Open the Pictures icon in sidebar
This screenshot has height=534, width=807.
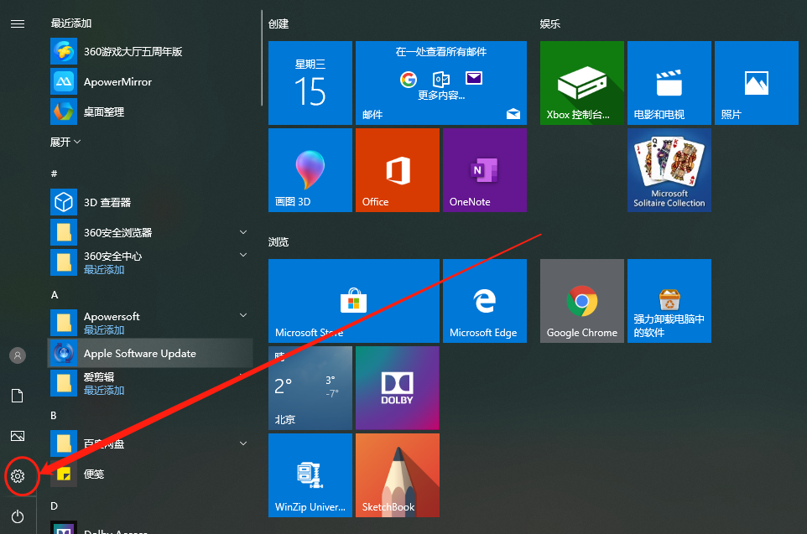[18, 436]
